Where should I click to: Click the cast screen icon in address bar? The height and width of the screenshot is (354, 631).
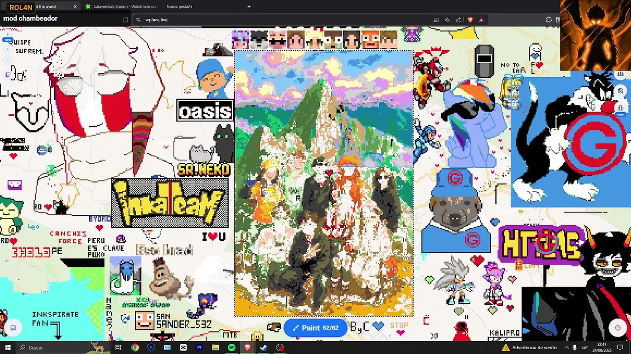tap(436, 20)
